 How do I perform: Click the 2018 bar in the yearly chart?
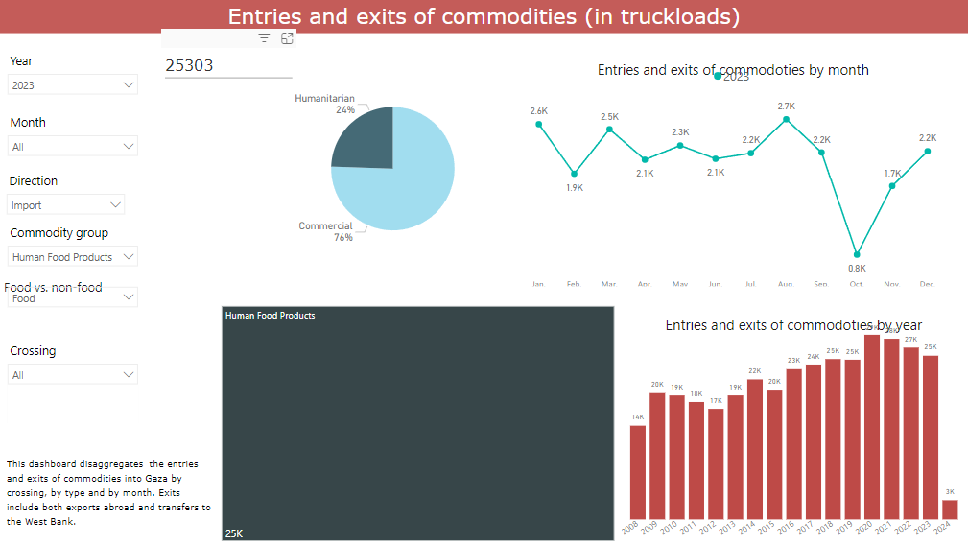coord(833,438)
